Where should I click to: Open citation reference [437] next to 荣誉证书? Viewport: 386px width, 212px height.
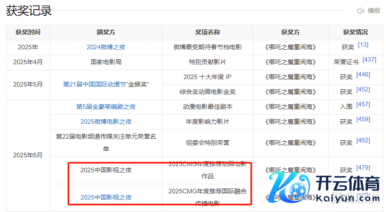[x=369, y=60]
